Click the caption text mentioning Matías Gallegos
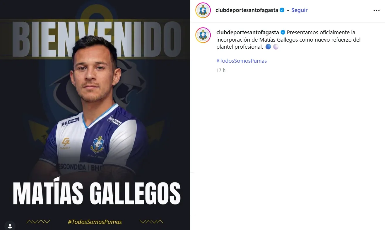Viewport: 385px width, 230px height. click(288, 40)
